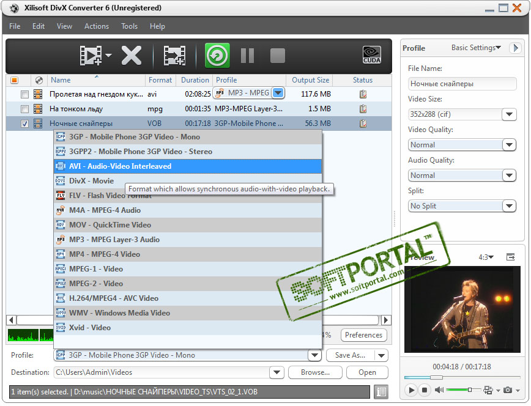
Task: Sort the list by Duration column header
Action: (195, 80)
